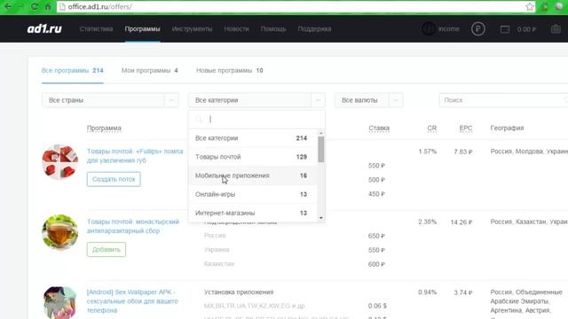The image size is (568, 319).
Task: Click Создать поток button
Action: point(114,179)
